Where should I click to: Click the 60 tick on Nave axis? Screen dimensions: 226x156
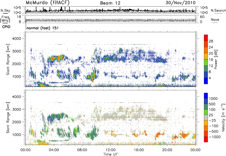(202, 17)
